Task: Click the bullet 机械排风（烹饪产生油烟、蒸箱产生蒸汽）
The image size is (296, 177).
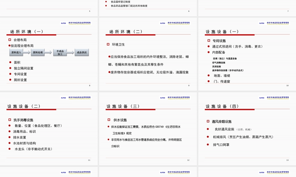Action: click(243, 137)
